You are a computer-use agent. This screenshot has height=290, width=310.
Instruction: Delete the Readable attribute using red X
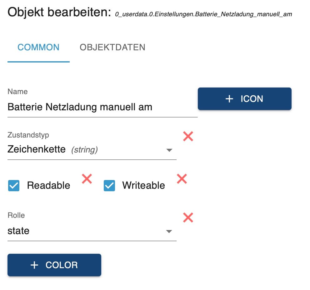[x=87, y=179]
